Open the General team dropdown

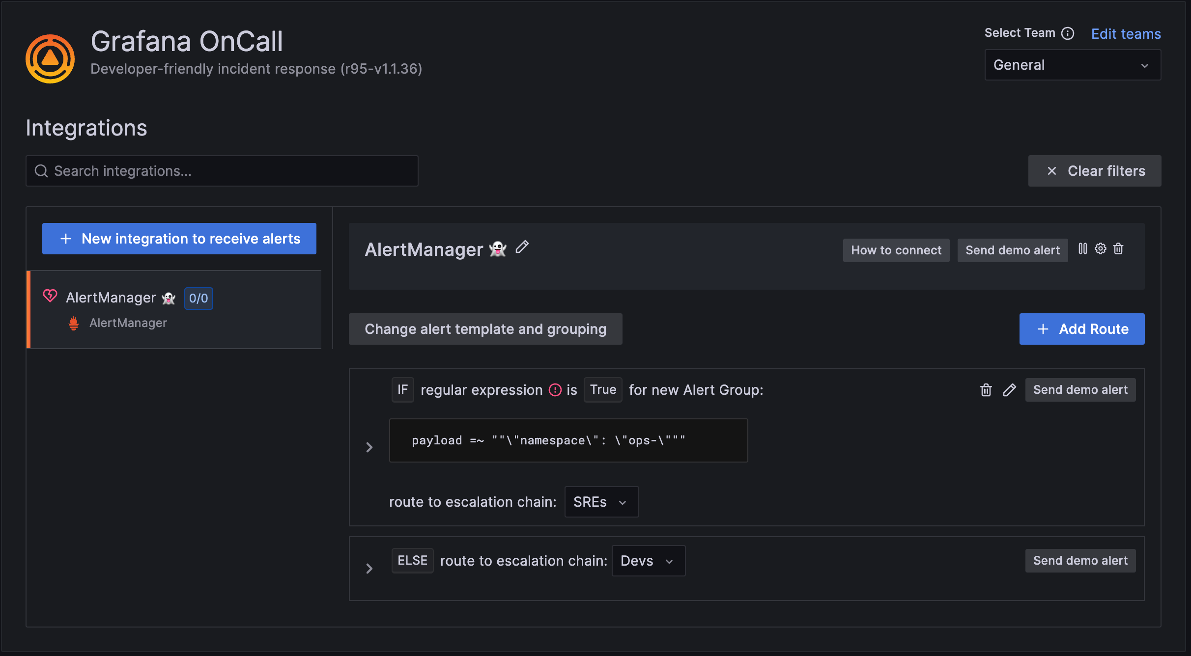click(1072, 64)
